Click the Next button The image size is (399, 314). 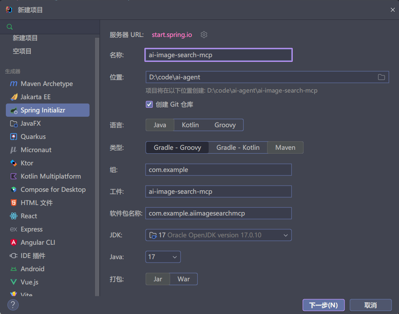(x=323, y=305)
